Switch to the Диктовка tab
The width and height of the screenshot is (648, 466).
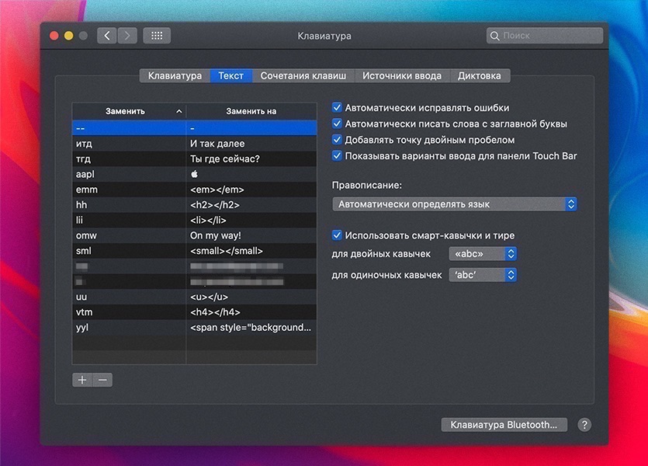(x=480, y=75)
